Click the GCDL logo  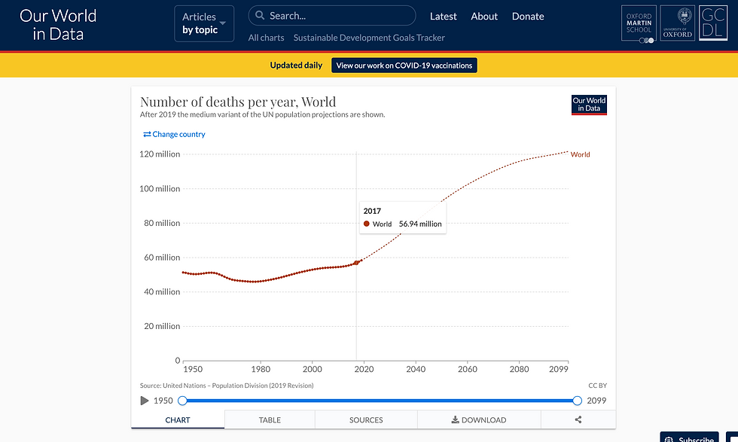tap(712, 25)
